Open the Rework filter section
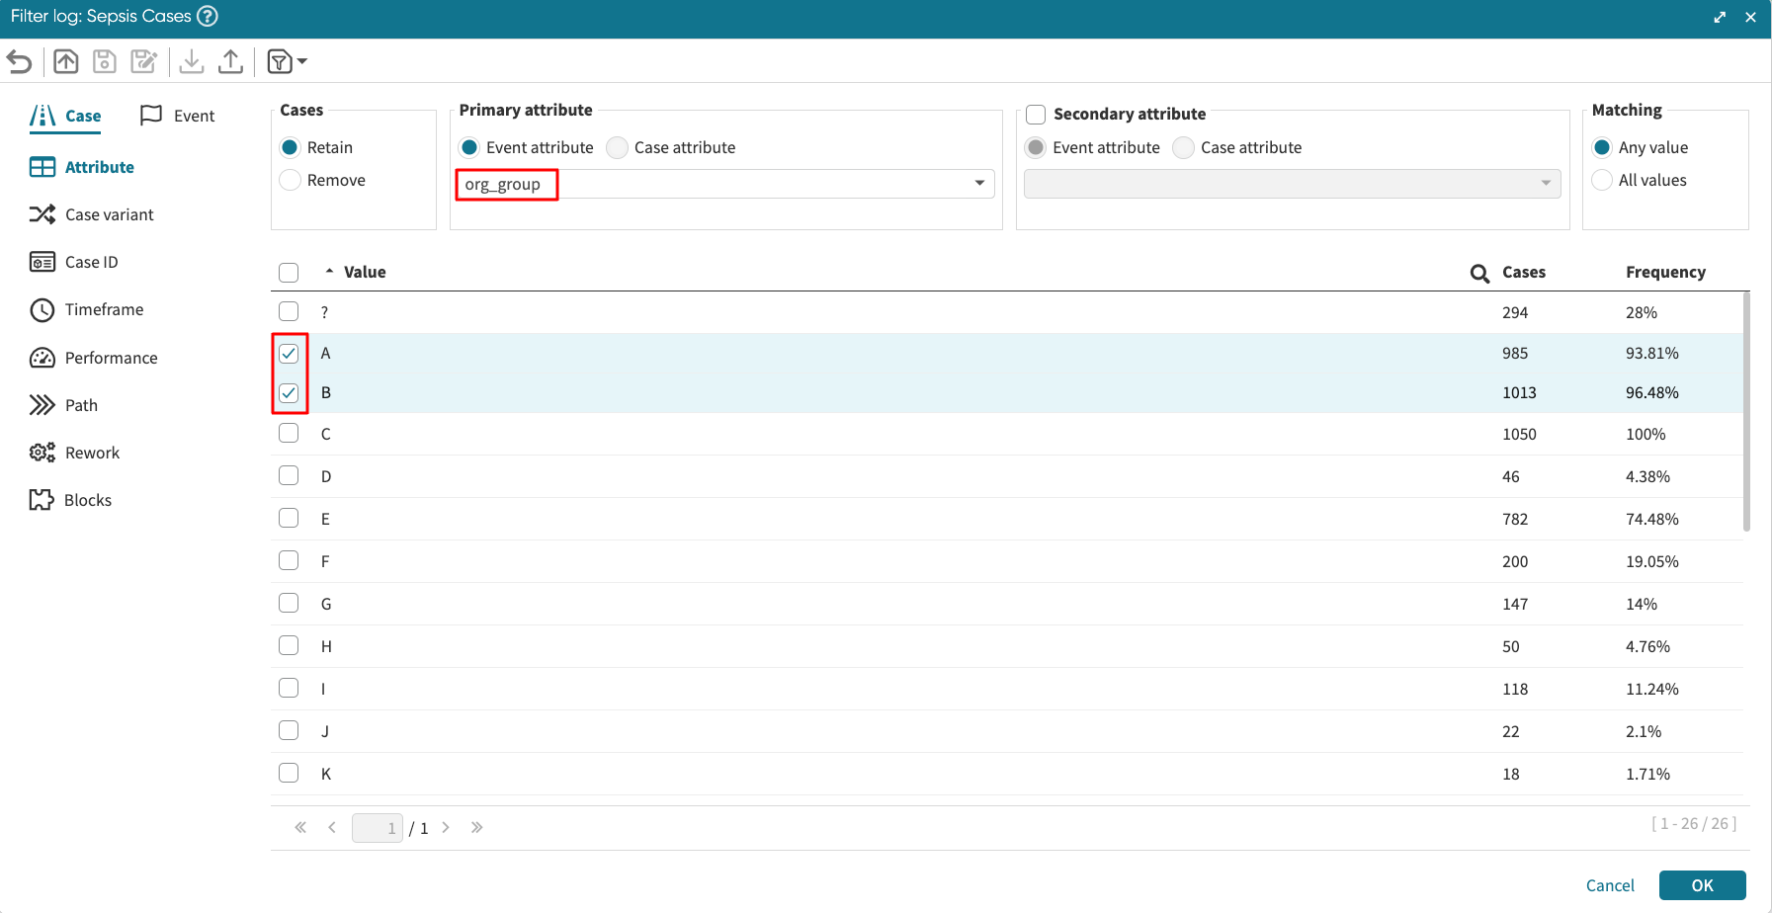The image size is (1772, 913). (92, 453)
